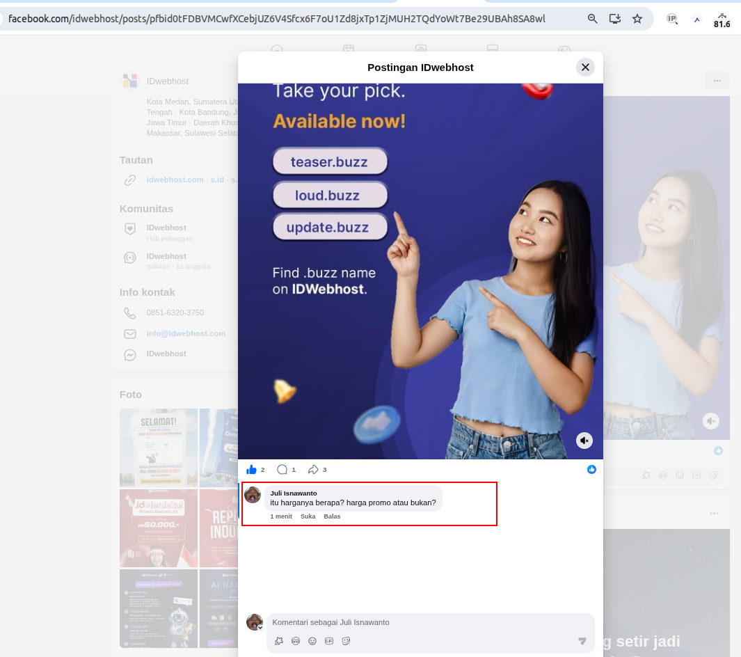
Task: Open the commenter's avatar beside the comment
Action: pyautogui.click(x=253, y=495)
